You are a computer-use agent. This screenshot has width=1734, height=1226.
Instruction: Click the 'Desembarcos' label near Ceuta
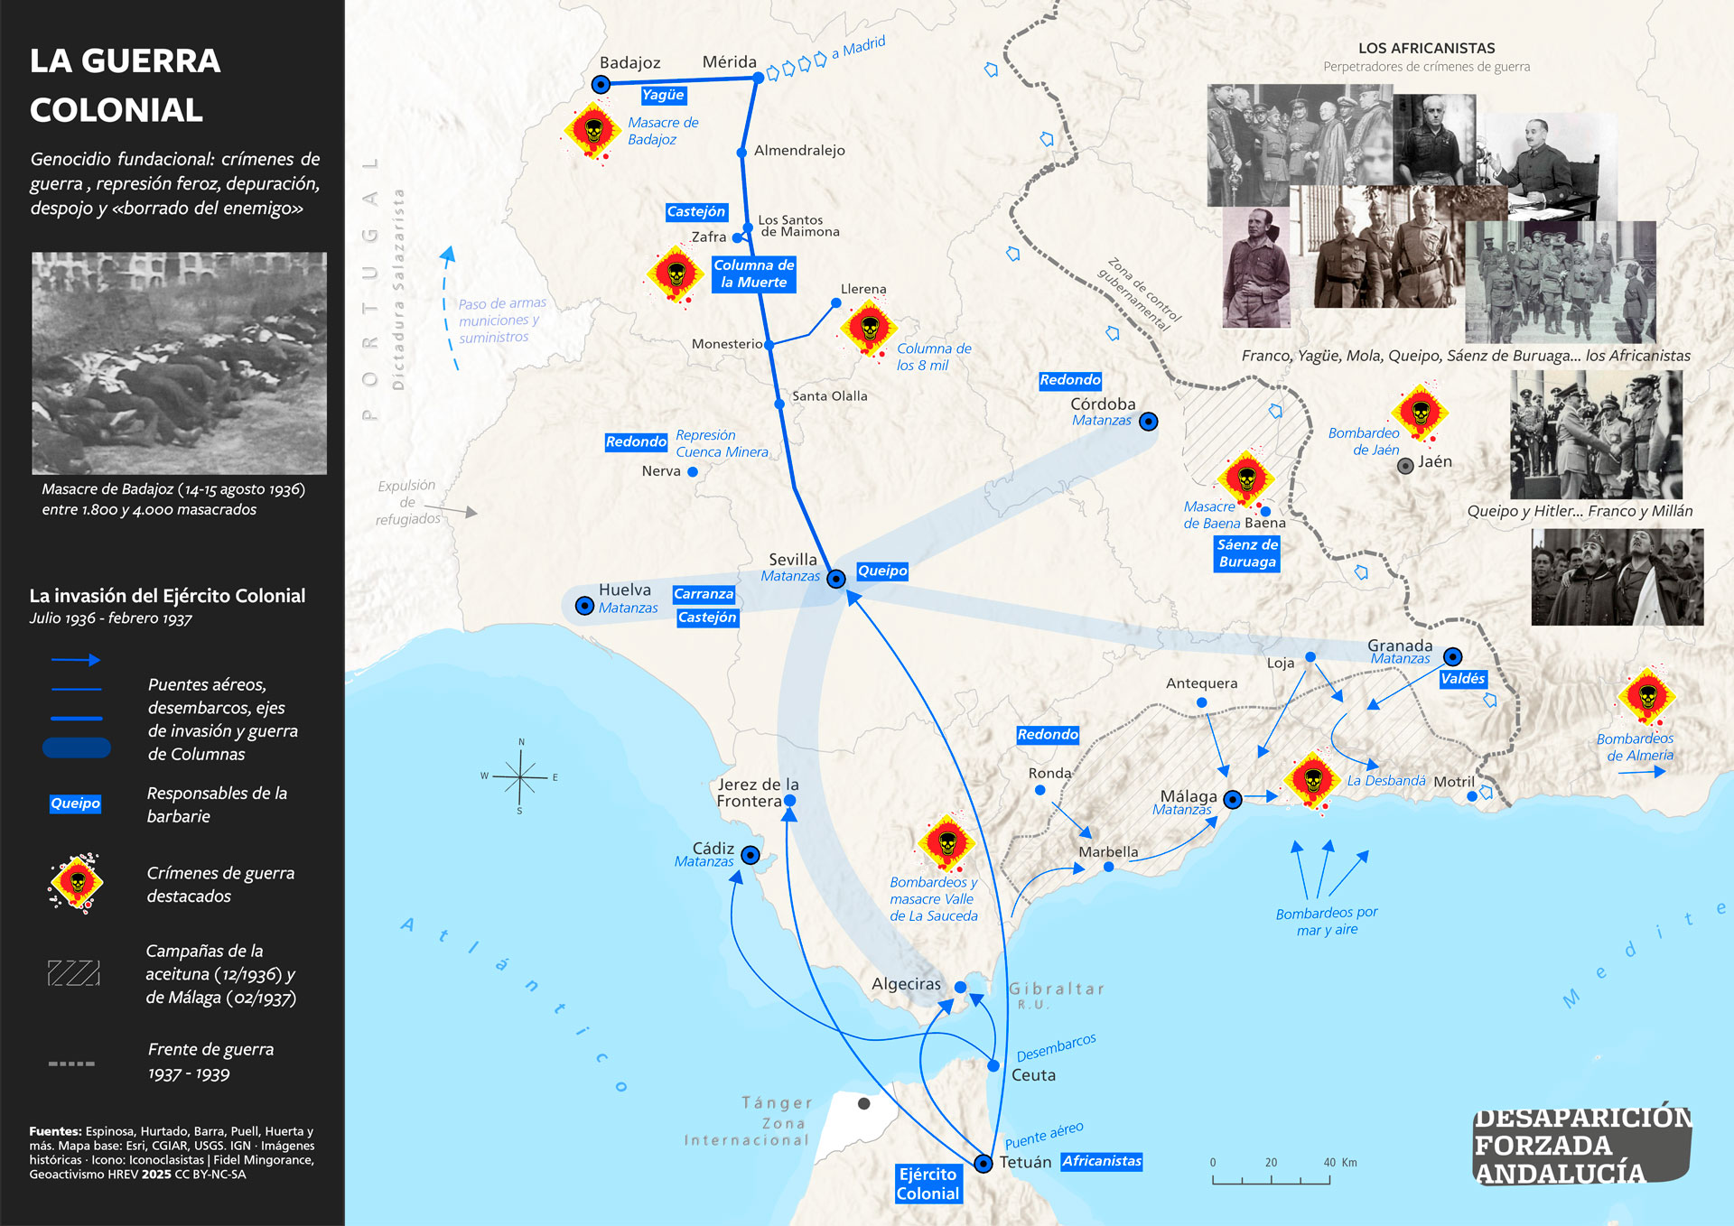click(x=1056, y=1047)
